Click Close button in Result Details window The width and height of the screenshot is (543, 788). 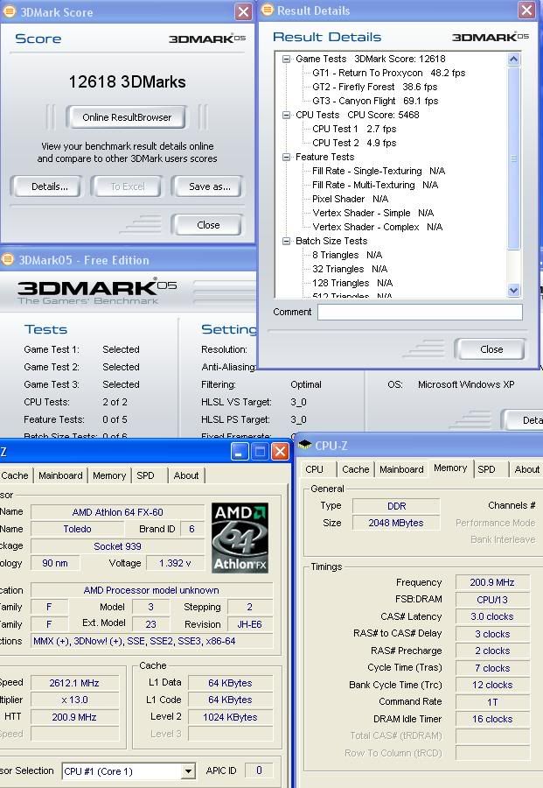(491, 349)
